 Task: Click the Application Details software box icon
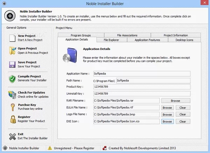[70, 55]
